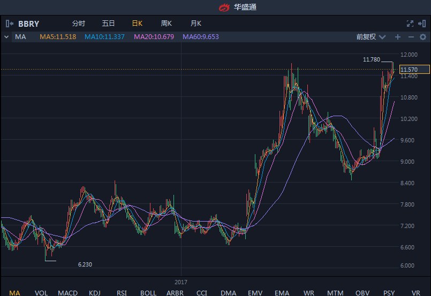Zoom in chart with plus icon

[397, 37]
